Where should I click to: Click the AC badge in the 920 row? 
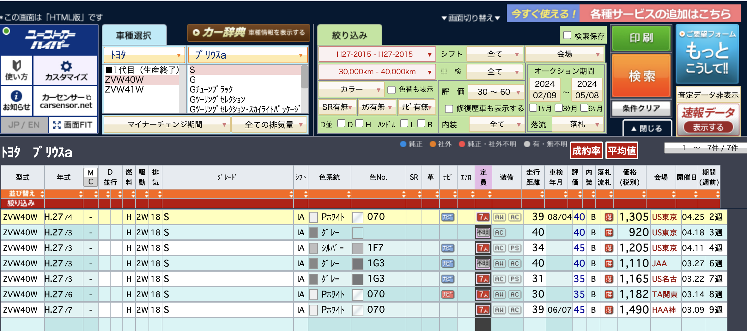point(499,232)
